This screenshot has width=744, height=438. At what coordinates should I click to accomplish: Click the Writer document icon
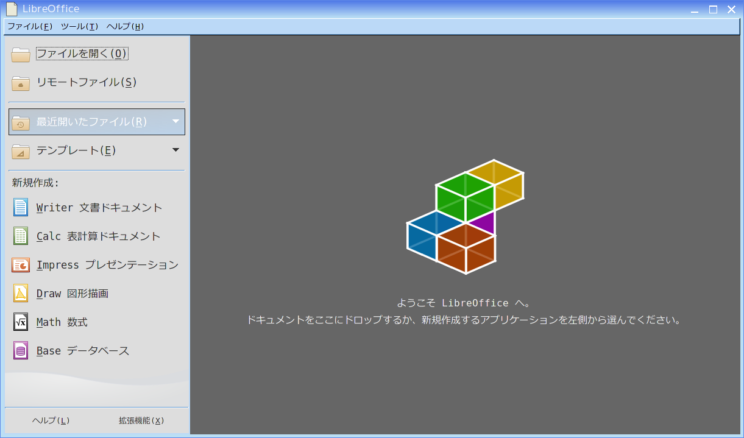click(x=21, y=208)
